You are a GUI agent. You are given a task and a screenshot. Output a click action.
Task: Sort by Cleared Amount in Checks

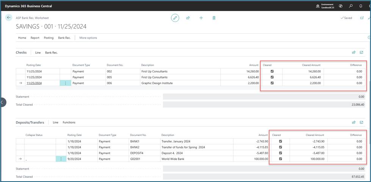(311, 65)
